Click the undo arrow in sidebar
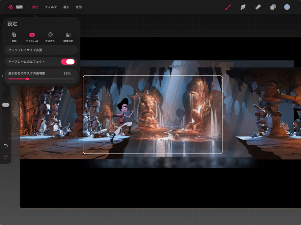Viewport: 301px width, 225px height. coord(6,145)
